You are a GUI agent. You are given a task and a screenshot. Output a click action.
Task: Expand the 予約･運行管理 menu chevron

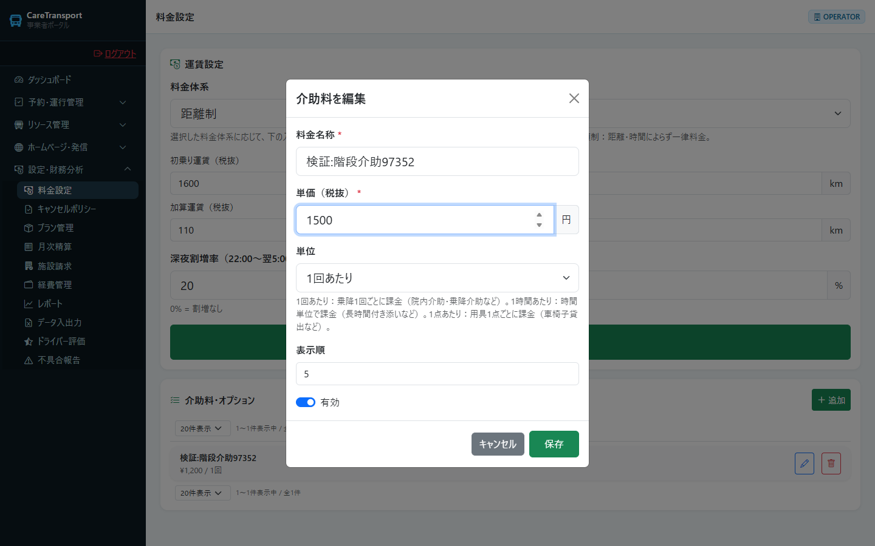[123, 102]
